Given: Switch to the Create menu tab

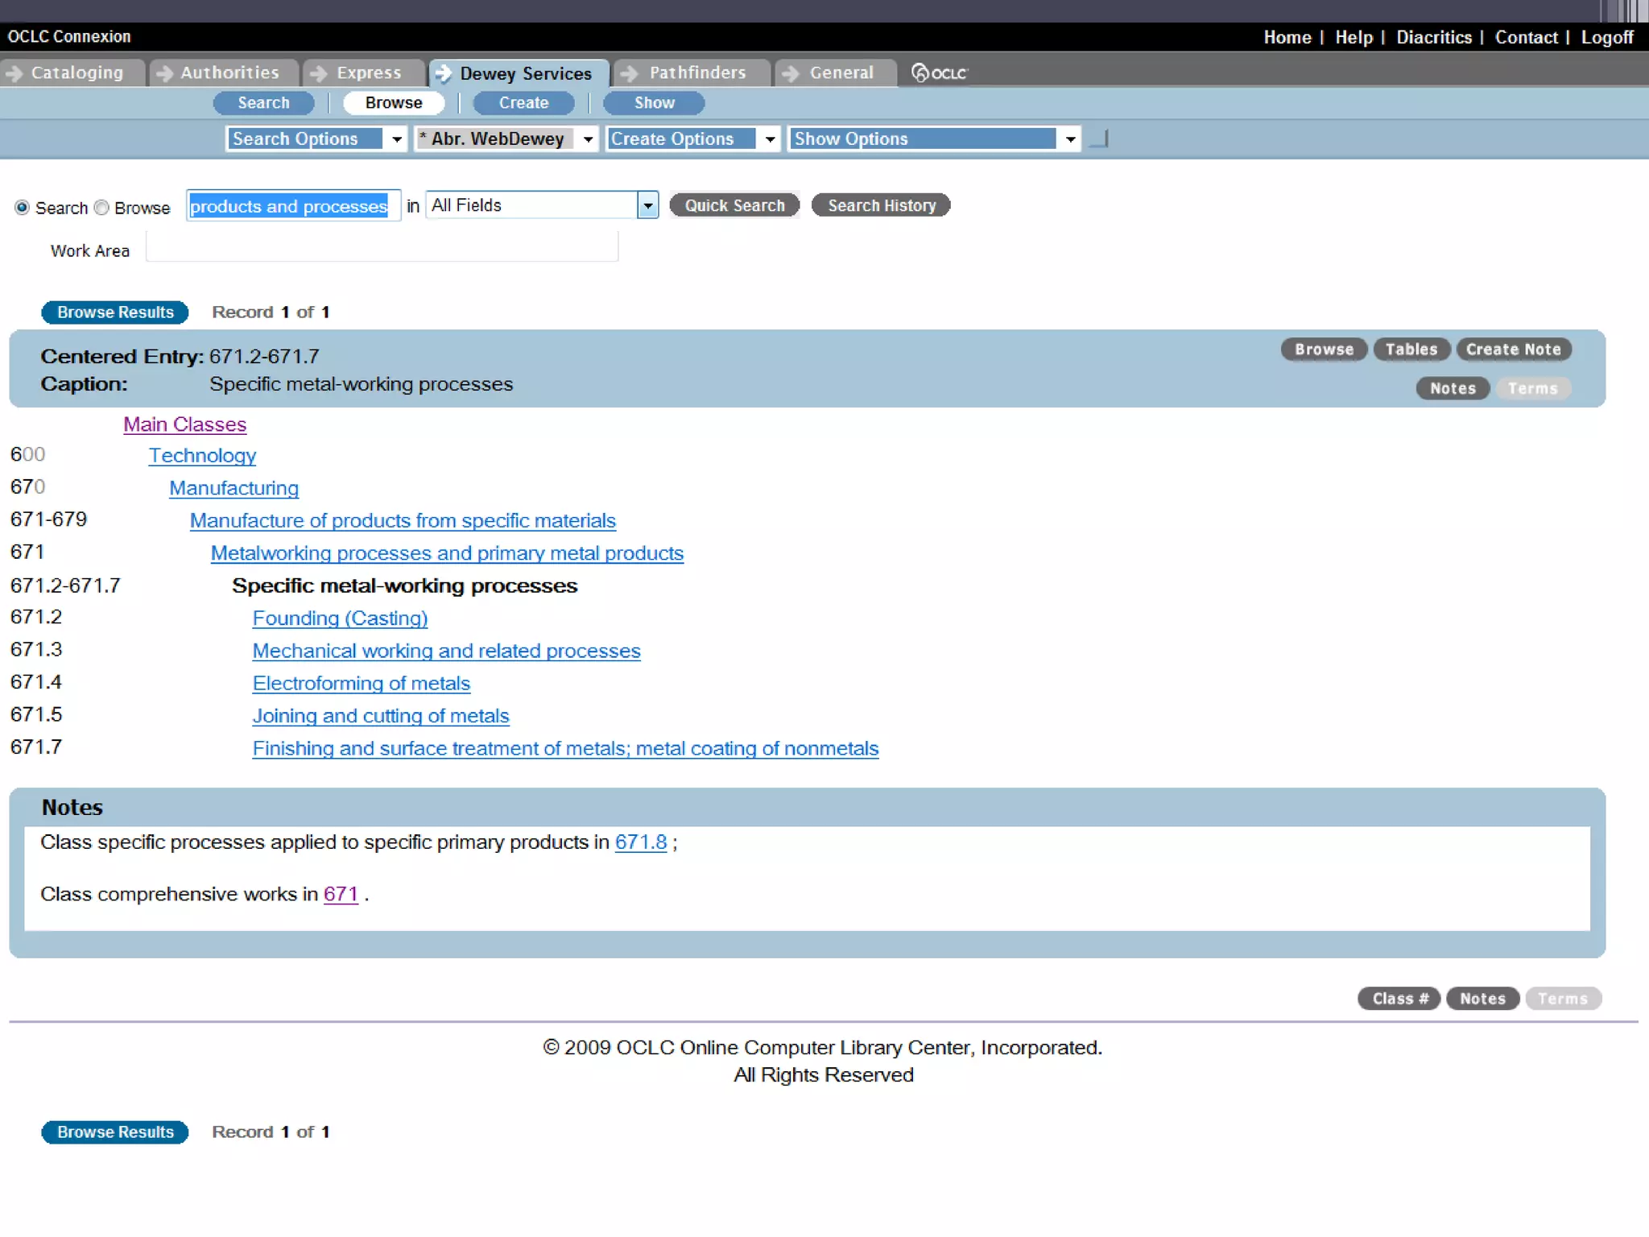Looking at the screenshot, I should pos(523,103).
